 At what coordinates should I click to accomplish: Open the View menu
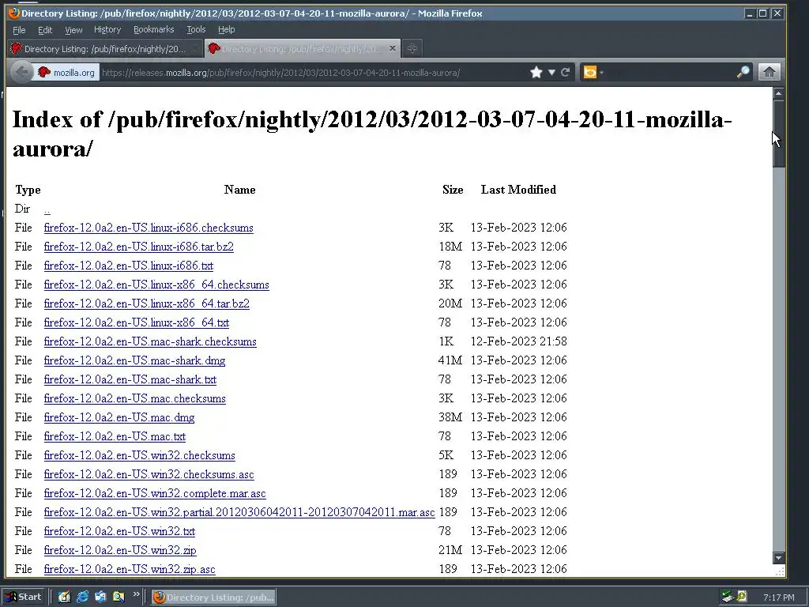coord(73,29)
